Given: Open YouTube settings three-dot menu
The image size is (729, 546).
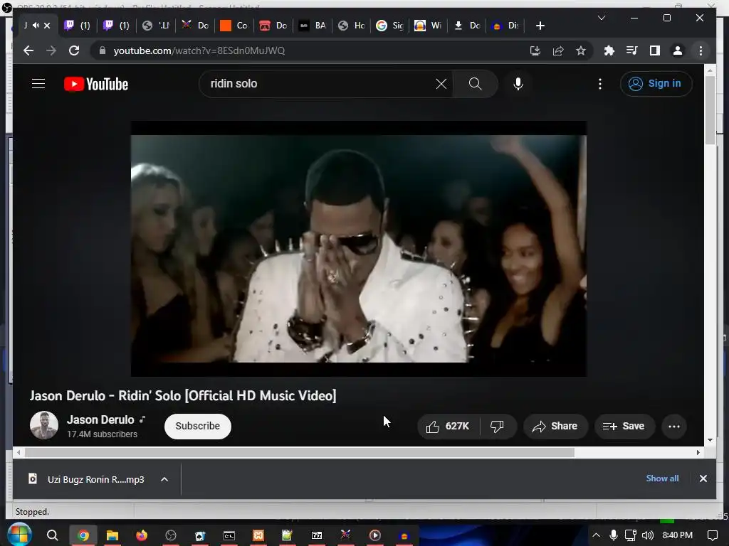Looking at the screenshot, I should (599, 84).
